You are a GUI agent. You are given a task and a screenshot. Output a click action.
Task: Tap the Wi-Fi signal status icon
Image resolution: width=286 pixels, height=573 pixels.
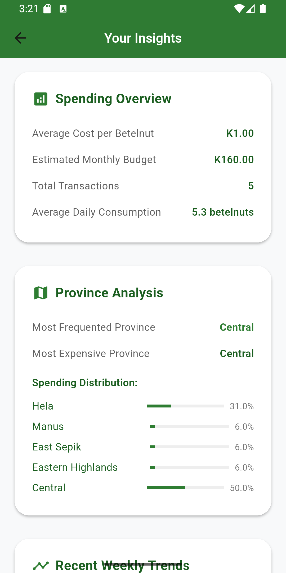(x=239, y=9)
